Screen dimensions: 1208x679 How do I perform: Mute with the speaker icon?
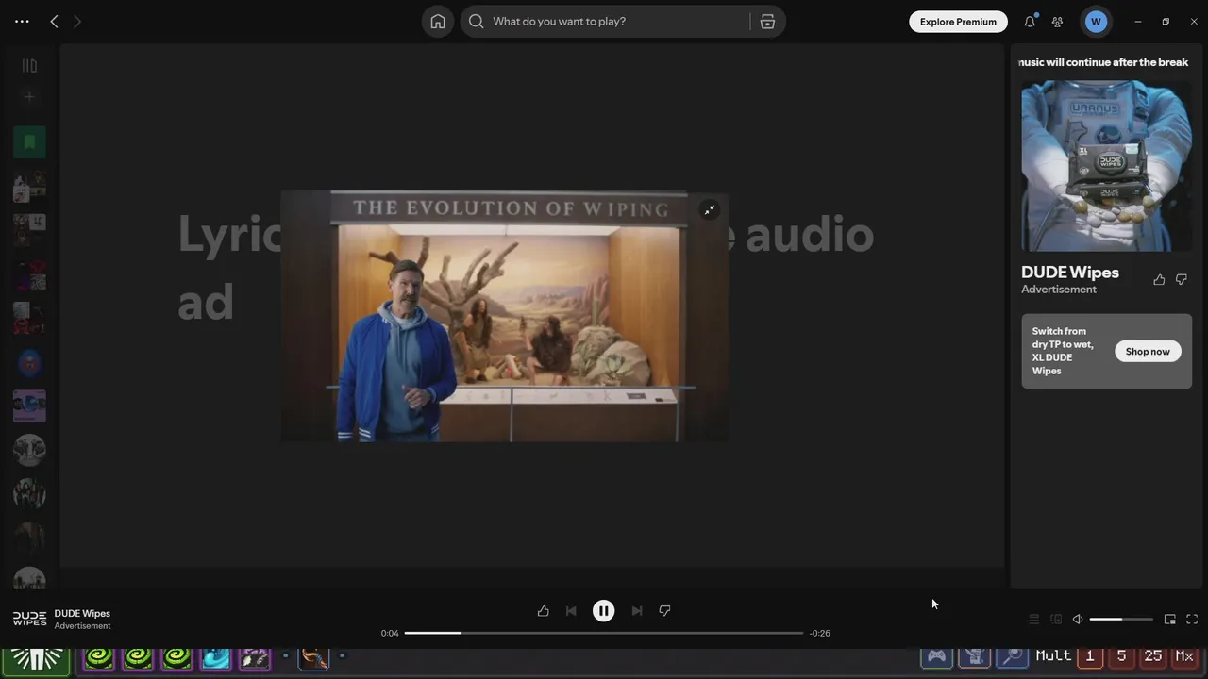(1078, 620)
